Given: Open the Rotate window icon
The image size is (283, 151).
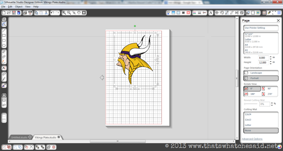Looking at the screenshot, I should pos(222,12).
